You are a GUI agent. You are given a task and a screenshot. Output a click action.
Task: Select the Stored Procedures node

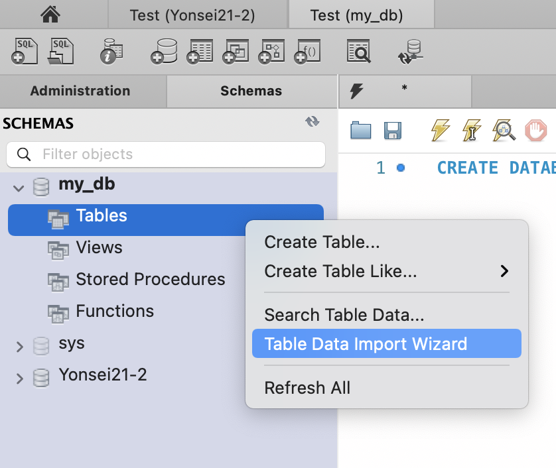click(151, 279)
